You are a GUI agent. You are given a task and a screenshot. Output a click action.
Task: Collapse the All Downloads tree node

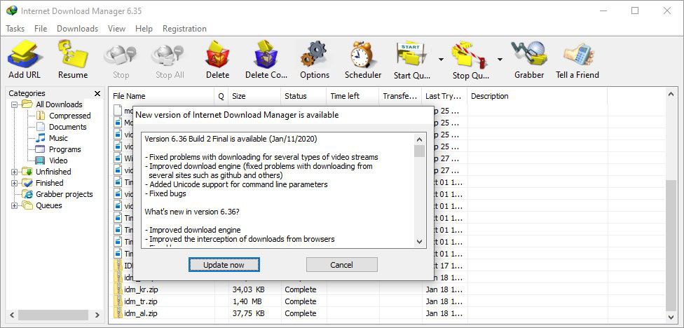coord(15,104)
